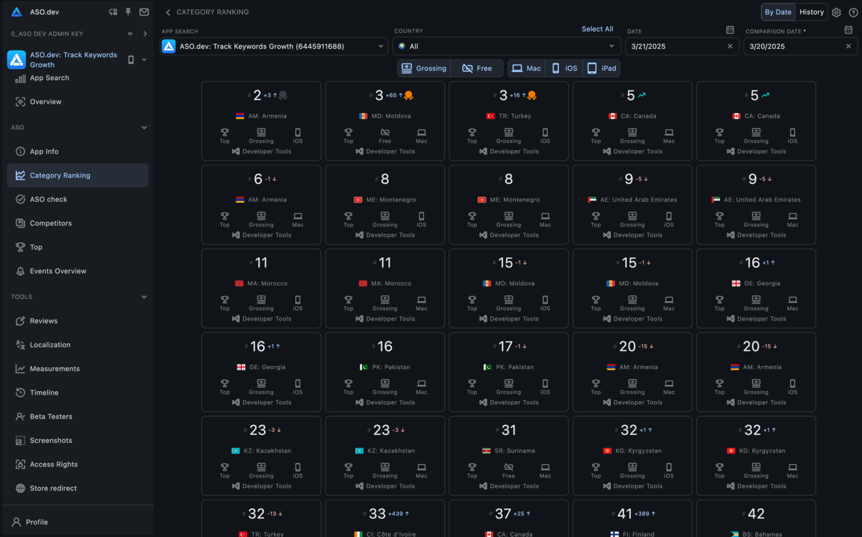The width and height of the screenshot is (862, 537).
Task: Click the pin icon in sidebar header
Action: [128, 12]
